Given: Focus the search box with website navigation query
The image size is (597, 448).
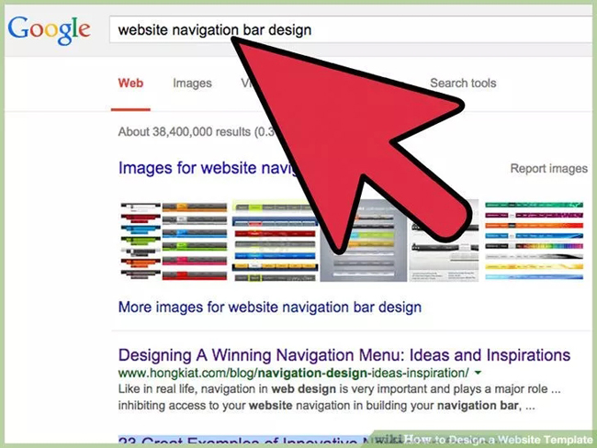Looking at the screenshot, I should pyautogui.click(x=353, y=29).
